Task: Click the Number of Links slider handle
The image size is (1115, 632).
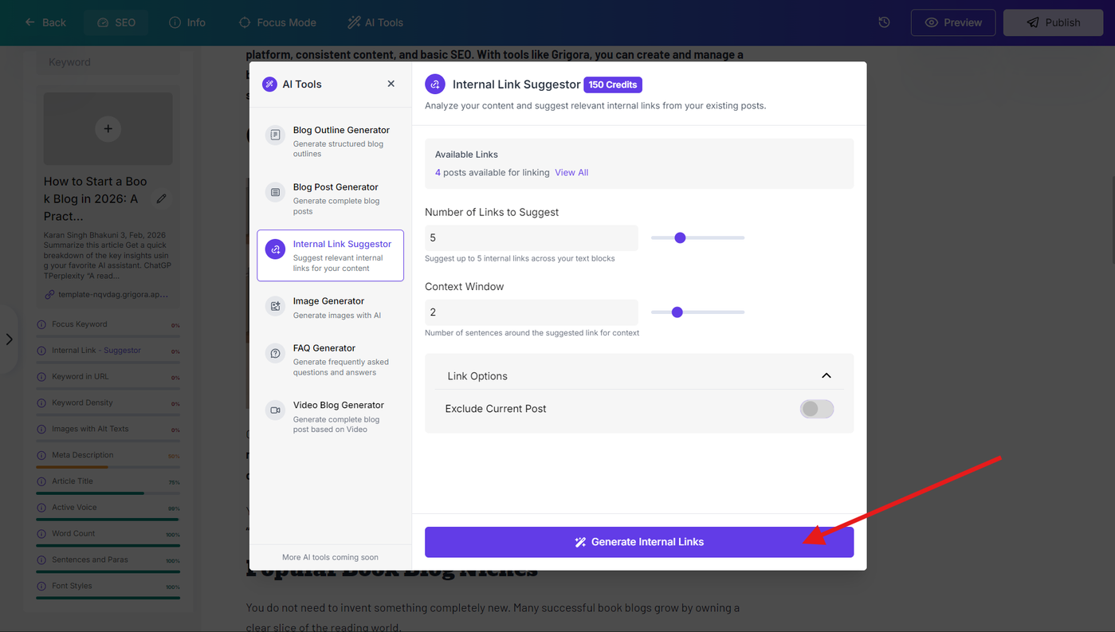Action: (x=680, y=237)
